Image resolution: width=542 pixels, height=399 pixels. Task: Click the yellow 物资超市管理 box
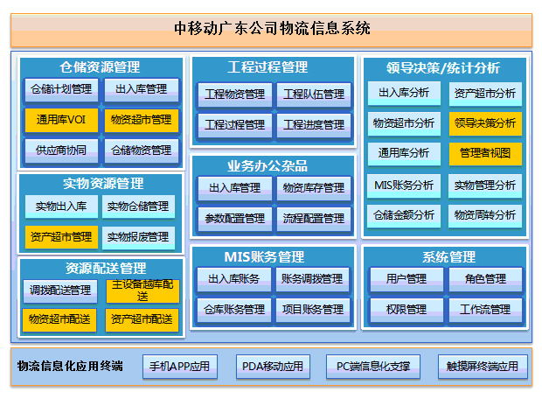[x=141, y=120]
